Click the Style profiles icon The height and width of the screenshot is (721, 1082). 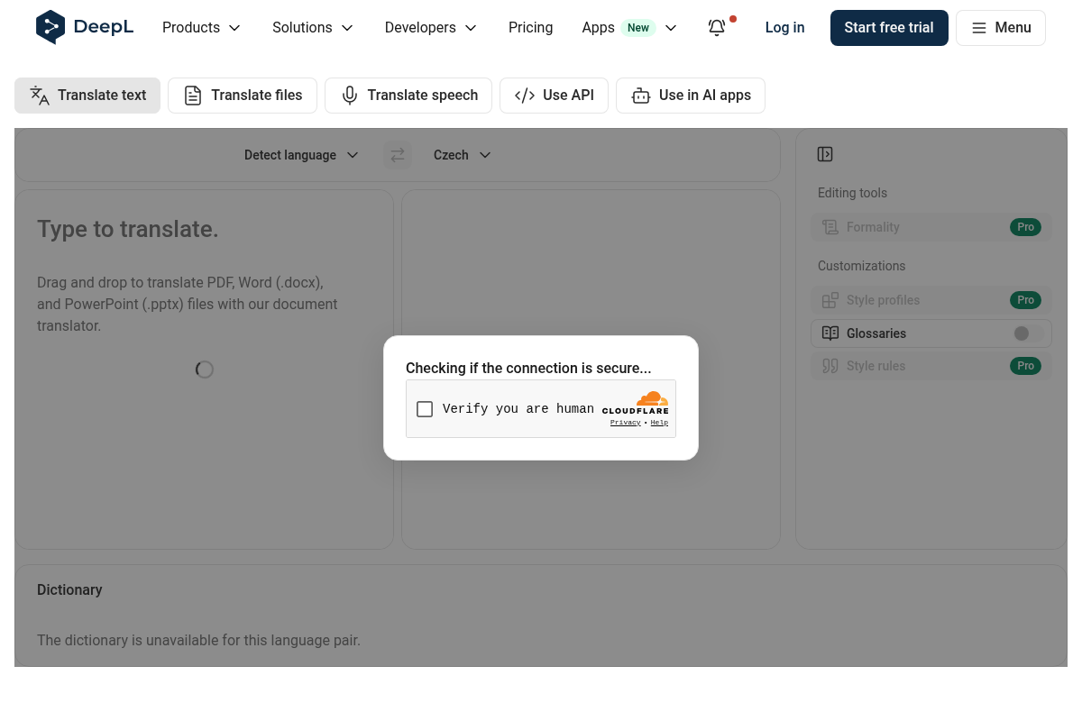[x=830, y=300]
